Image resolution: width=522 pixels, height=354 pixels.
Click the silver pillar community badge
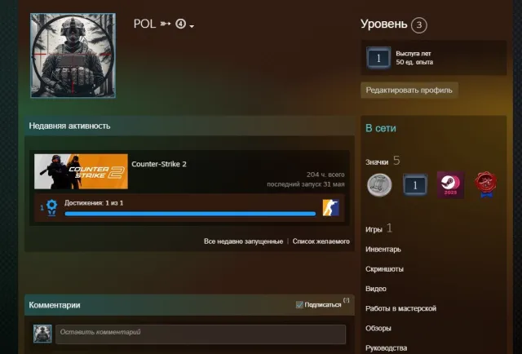pos(379,185)
